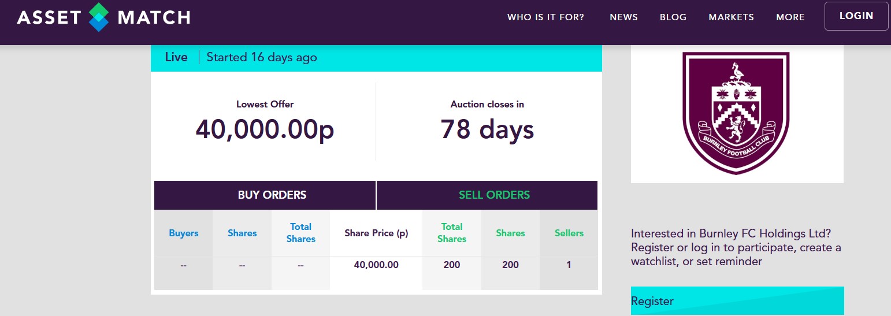The width and height of the screenshot is (891, 316).
Task: Click the Live status label
Action: 176,57
